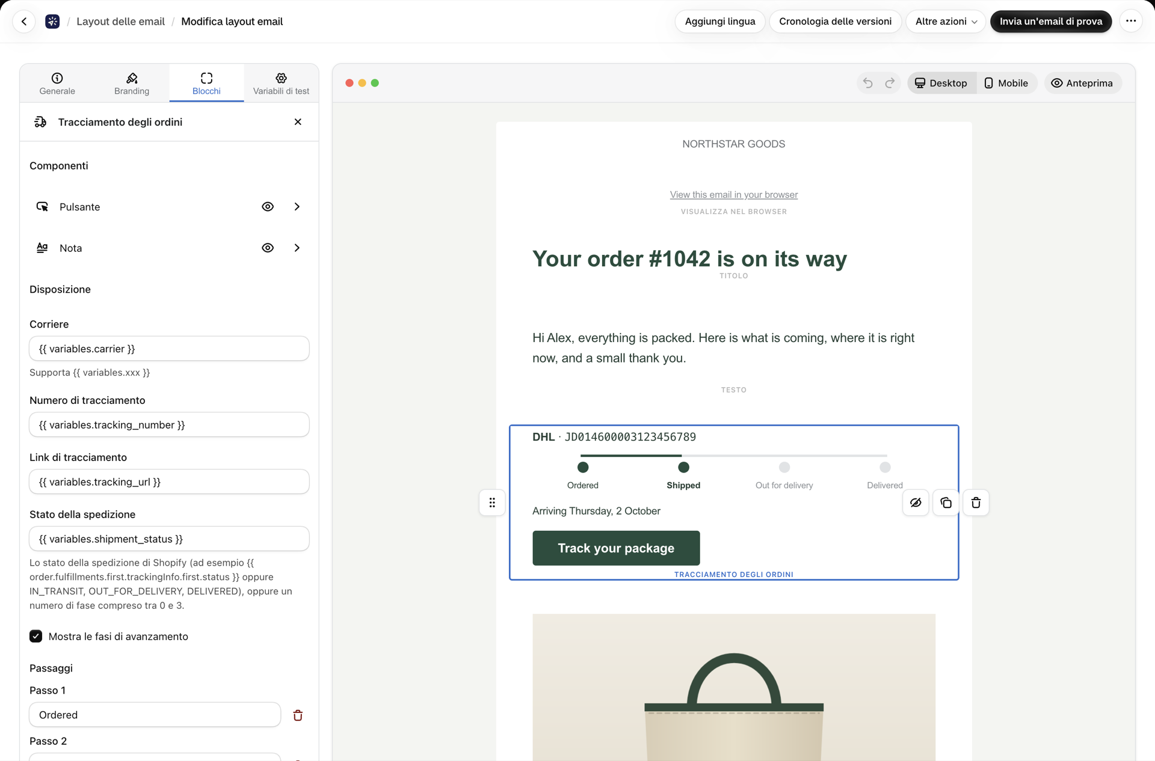The height and width of the screenshot is (761, 1155).
Task: Click the Pulsante cursor icon
Action: 42,207
